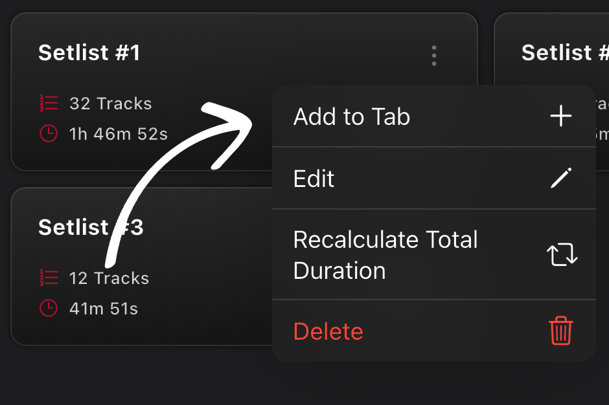609x405 pixels.
Task: Open the Setlist #3 card title
Action: pyautogui.click(x=91, y=227)
